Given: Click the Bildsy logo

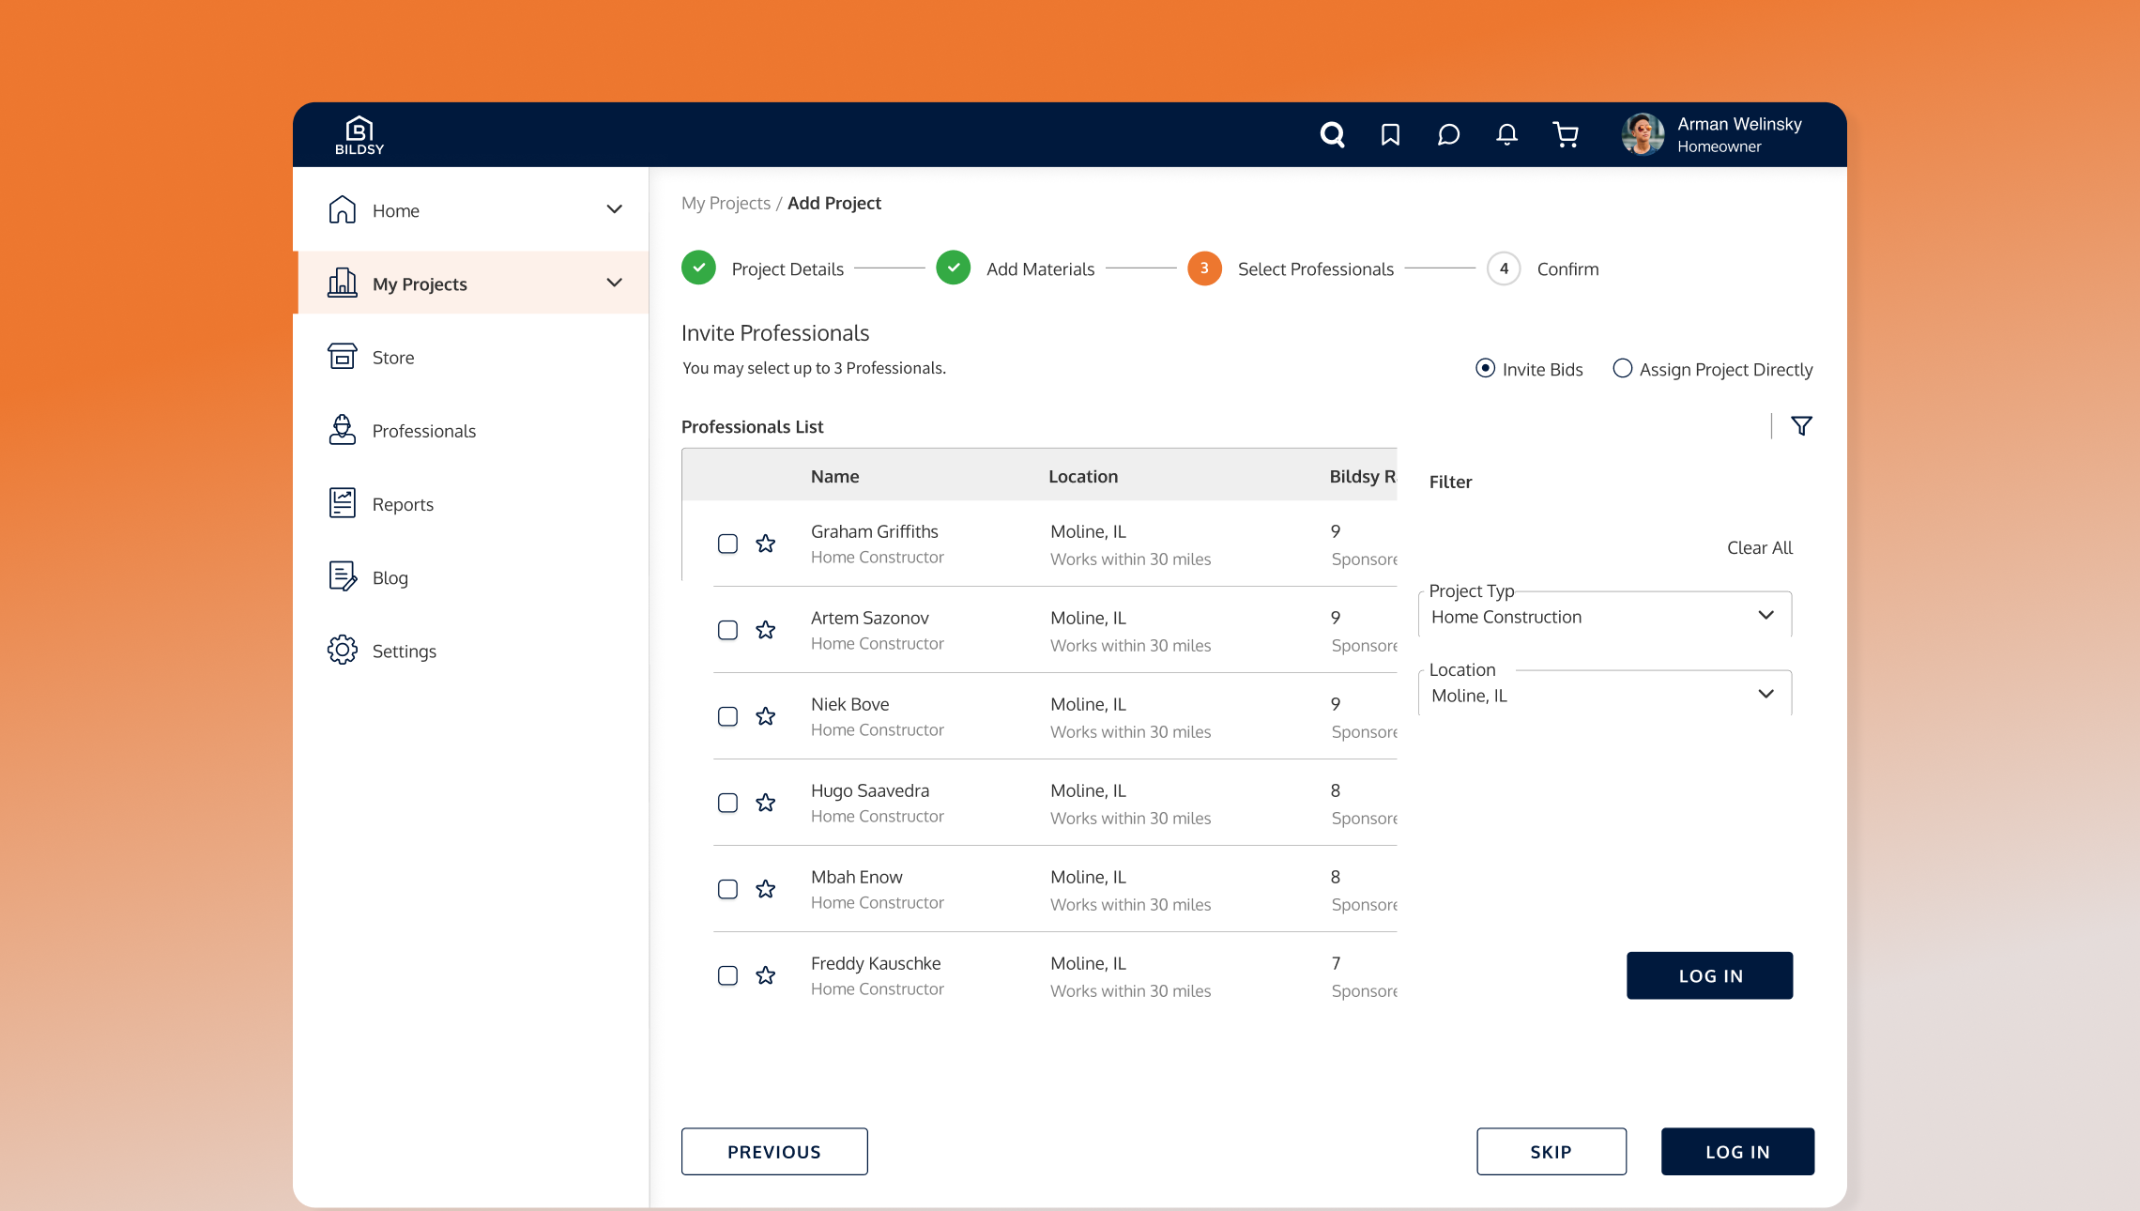Looking at the screenshot, I should (x=359, y=135).
